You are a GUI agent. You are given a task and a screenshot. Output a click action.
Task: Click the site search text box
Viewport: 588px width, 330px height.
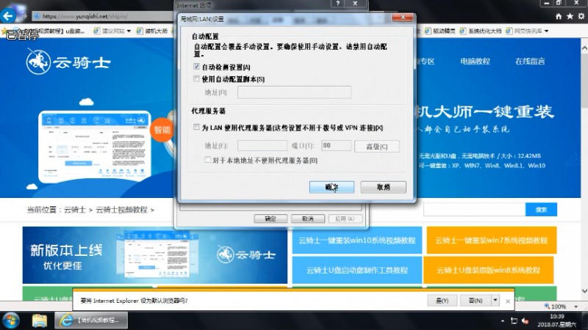474,210
